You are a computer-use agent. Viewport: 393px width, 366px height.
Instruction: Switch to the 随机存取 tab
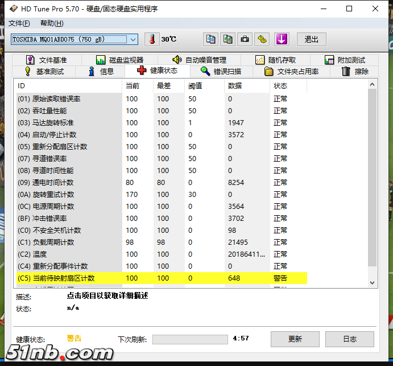tap(276, 60)
